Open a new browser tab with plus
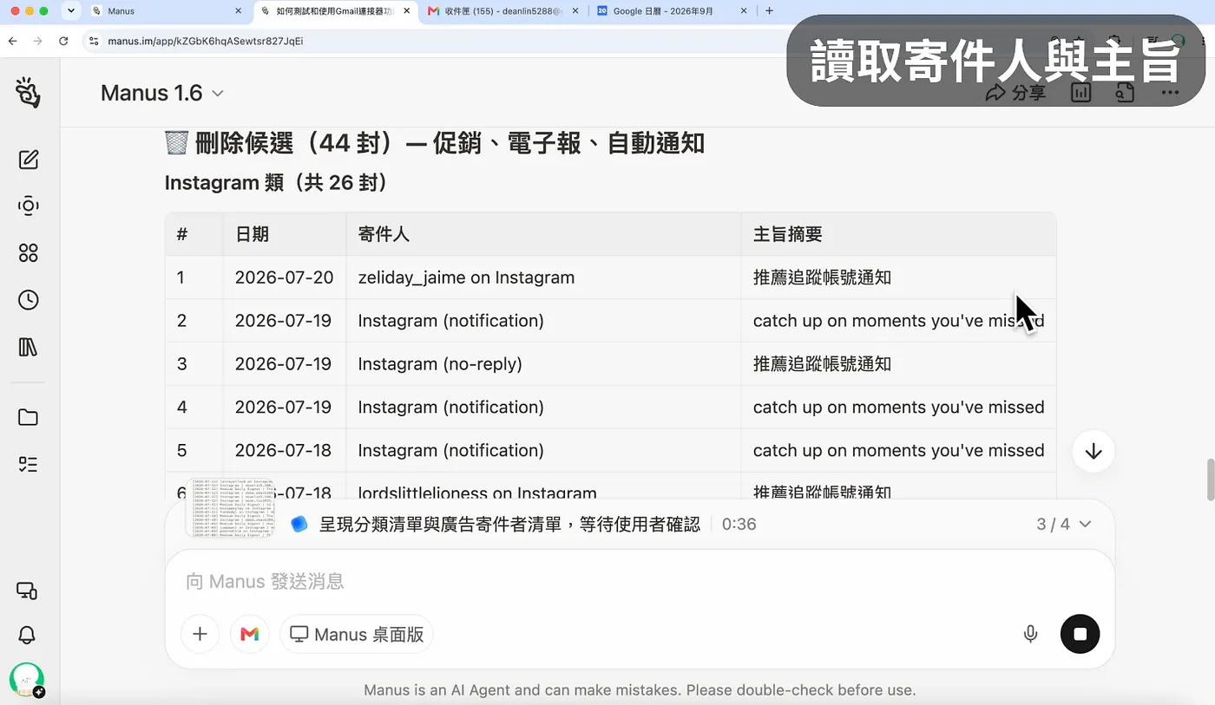This screenshot has width=1215, height=705. 769,11
